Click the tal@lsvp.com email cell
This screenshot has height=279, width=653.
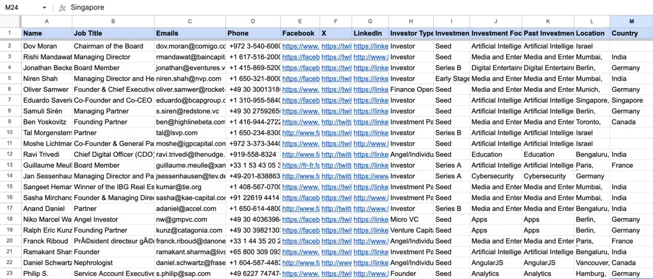point(190,133)
